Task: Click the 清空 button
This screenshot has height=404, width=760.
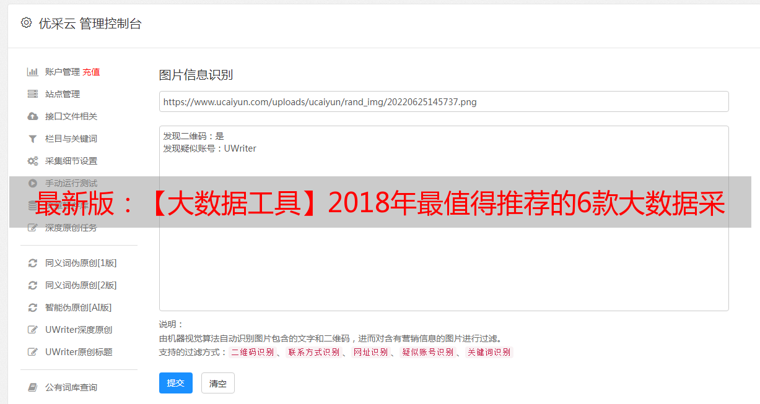Action: point(218,384)
